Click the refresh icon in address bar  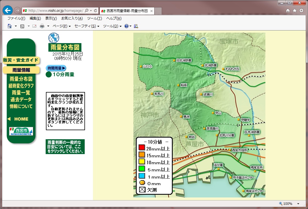(95, 11)
